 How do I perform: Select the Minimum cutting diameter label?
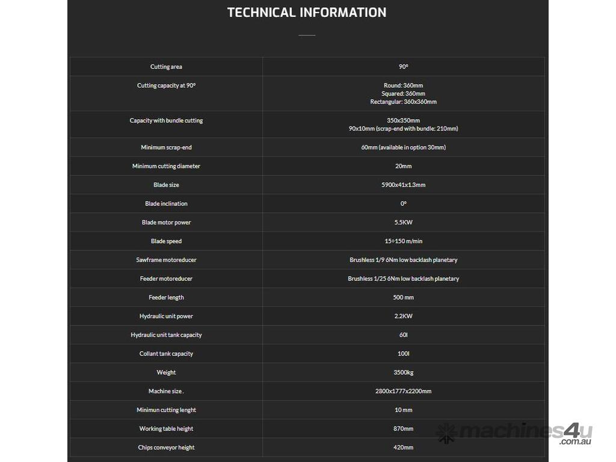pyautogui.click(x=166, y=166)
